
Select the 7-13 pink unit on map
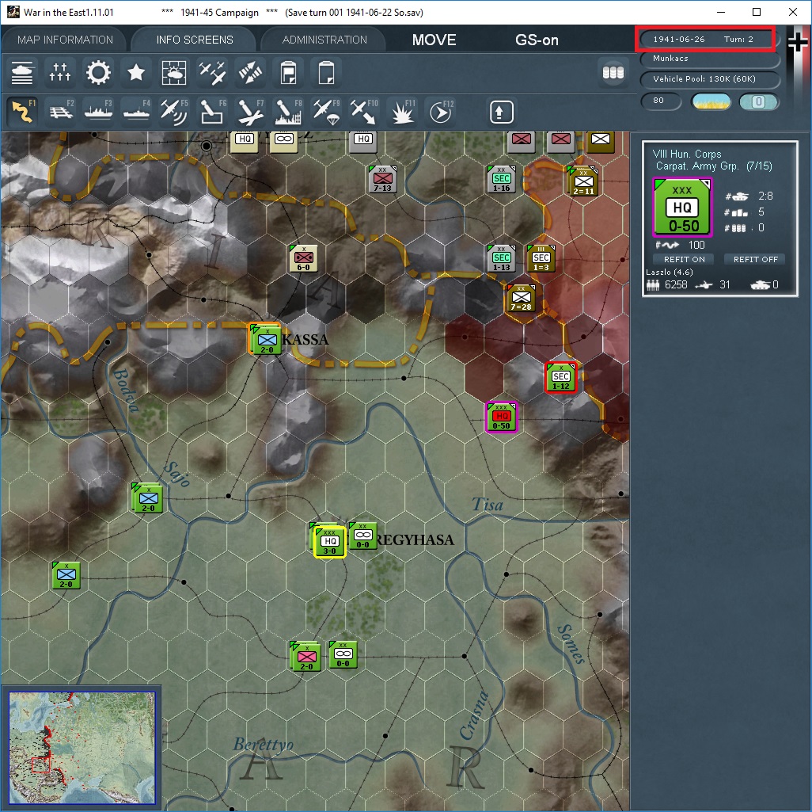pos(382,179)
